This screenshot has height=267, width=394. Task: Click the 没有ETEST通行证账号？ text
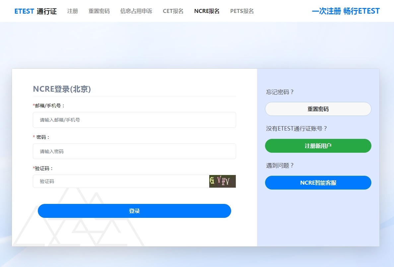[x=296, y=129]
